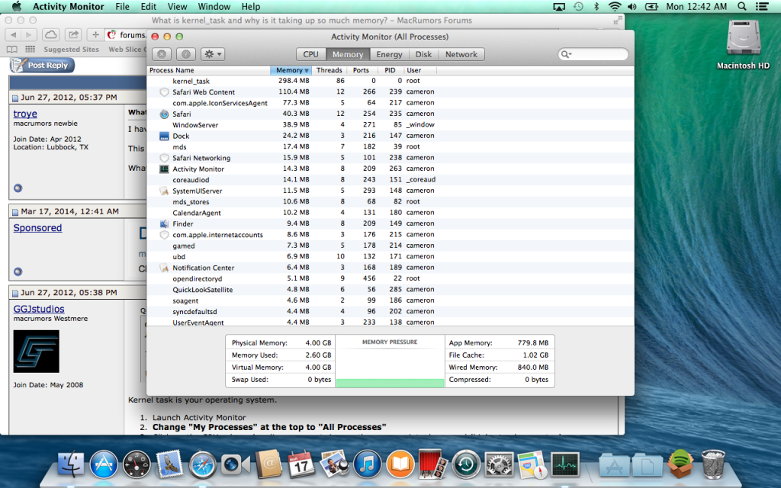
Task: Open Safari Top Sites grid
Action: 31,50
